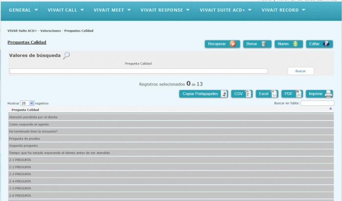Click the Pregunta Calidad search field
This screenshot has width=342, height=201.
pos(138,71)
